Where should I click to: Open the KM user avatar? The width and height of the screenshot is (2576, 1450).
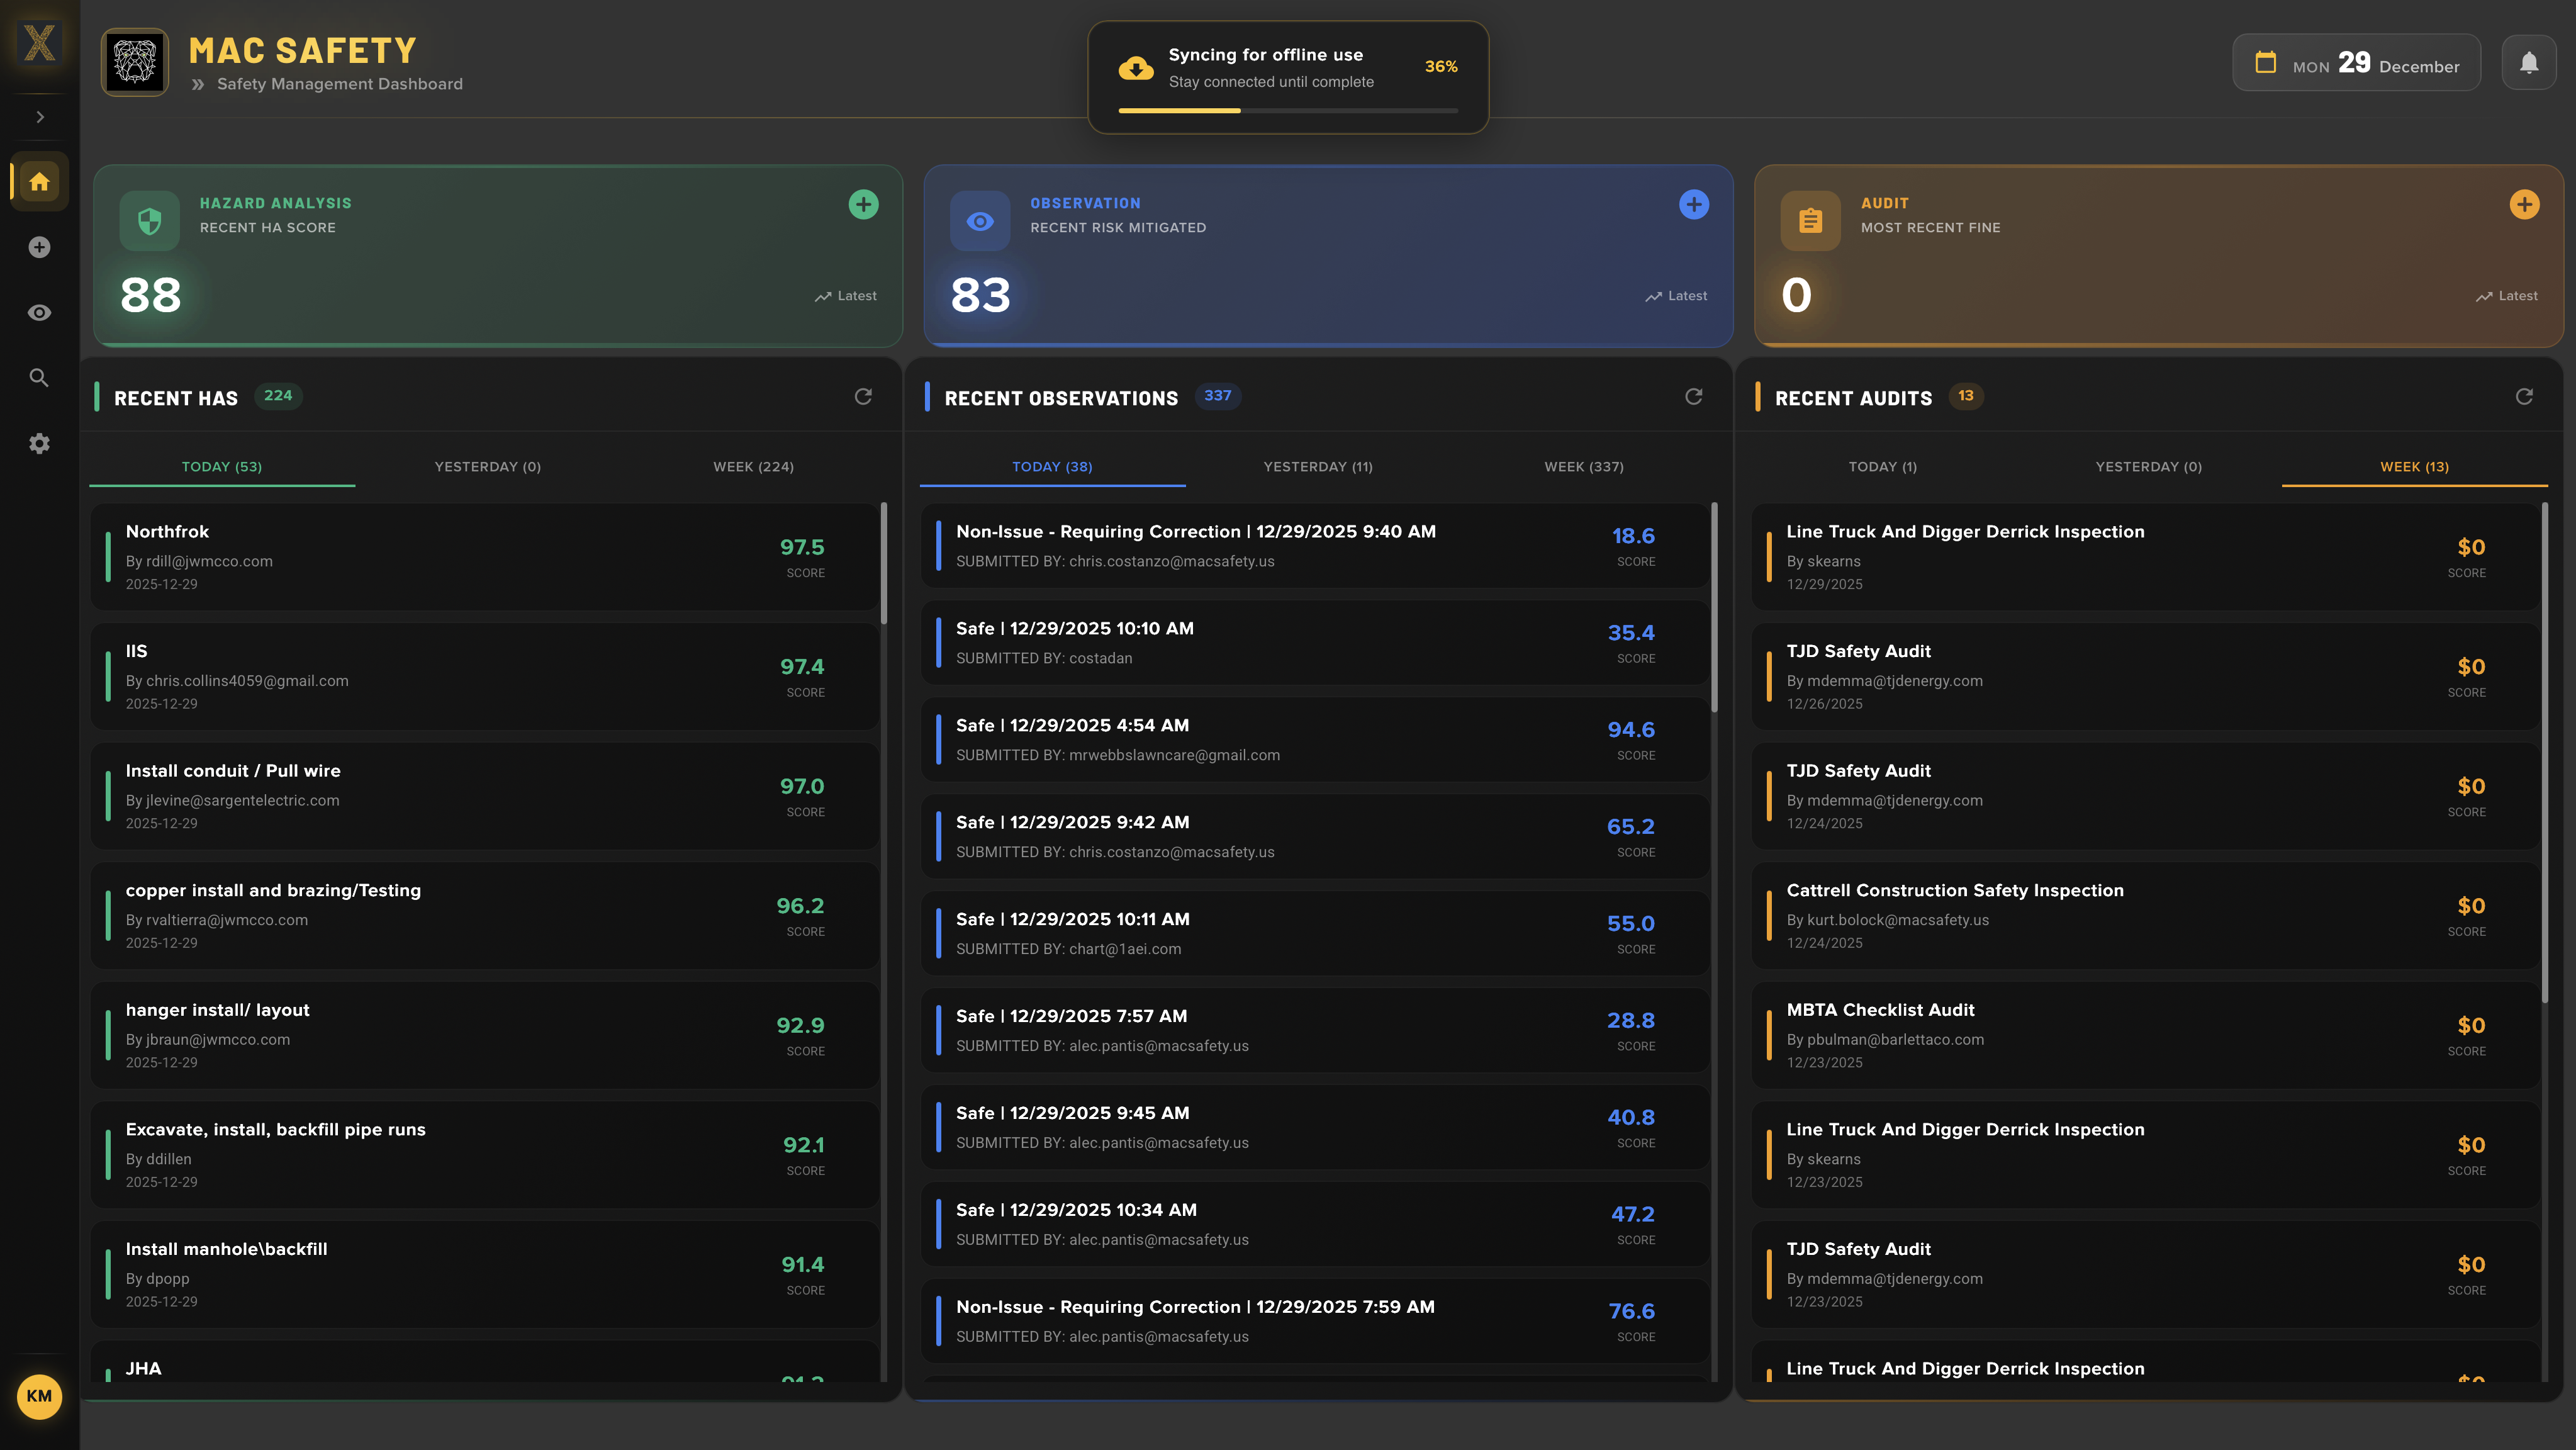(x=39, y=1396)
